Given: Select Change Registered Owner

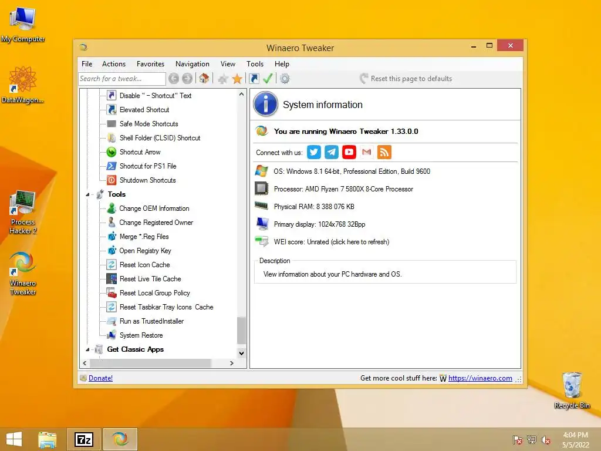Looking at the screenshot, I should [x=156, y=223].
